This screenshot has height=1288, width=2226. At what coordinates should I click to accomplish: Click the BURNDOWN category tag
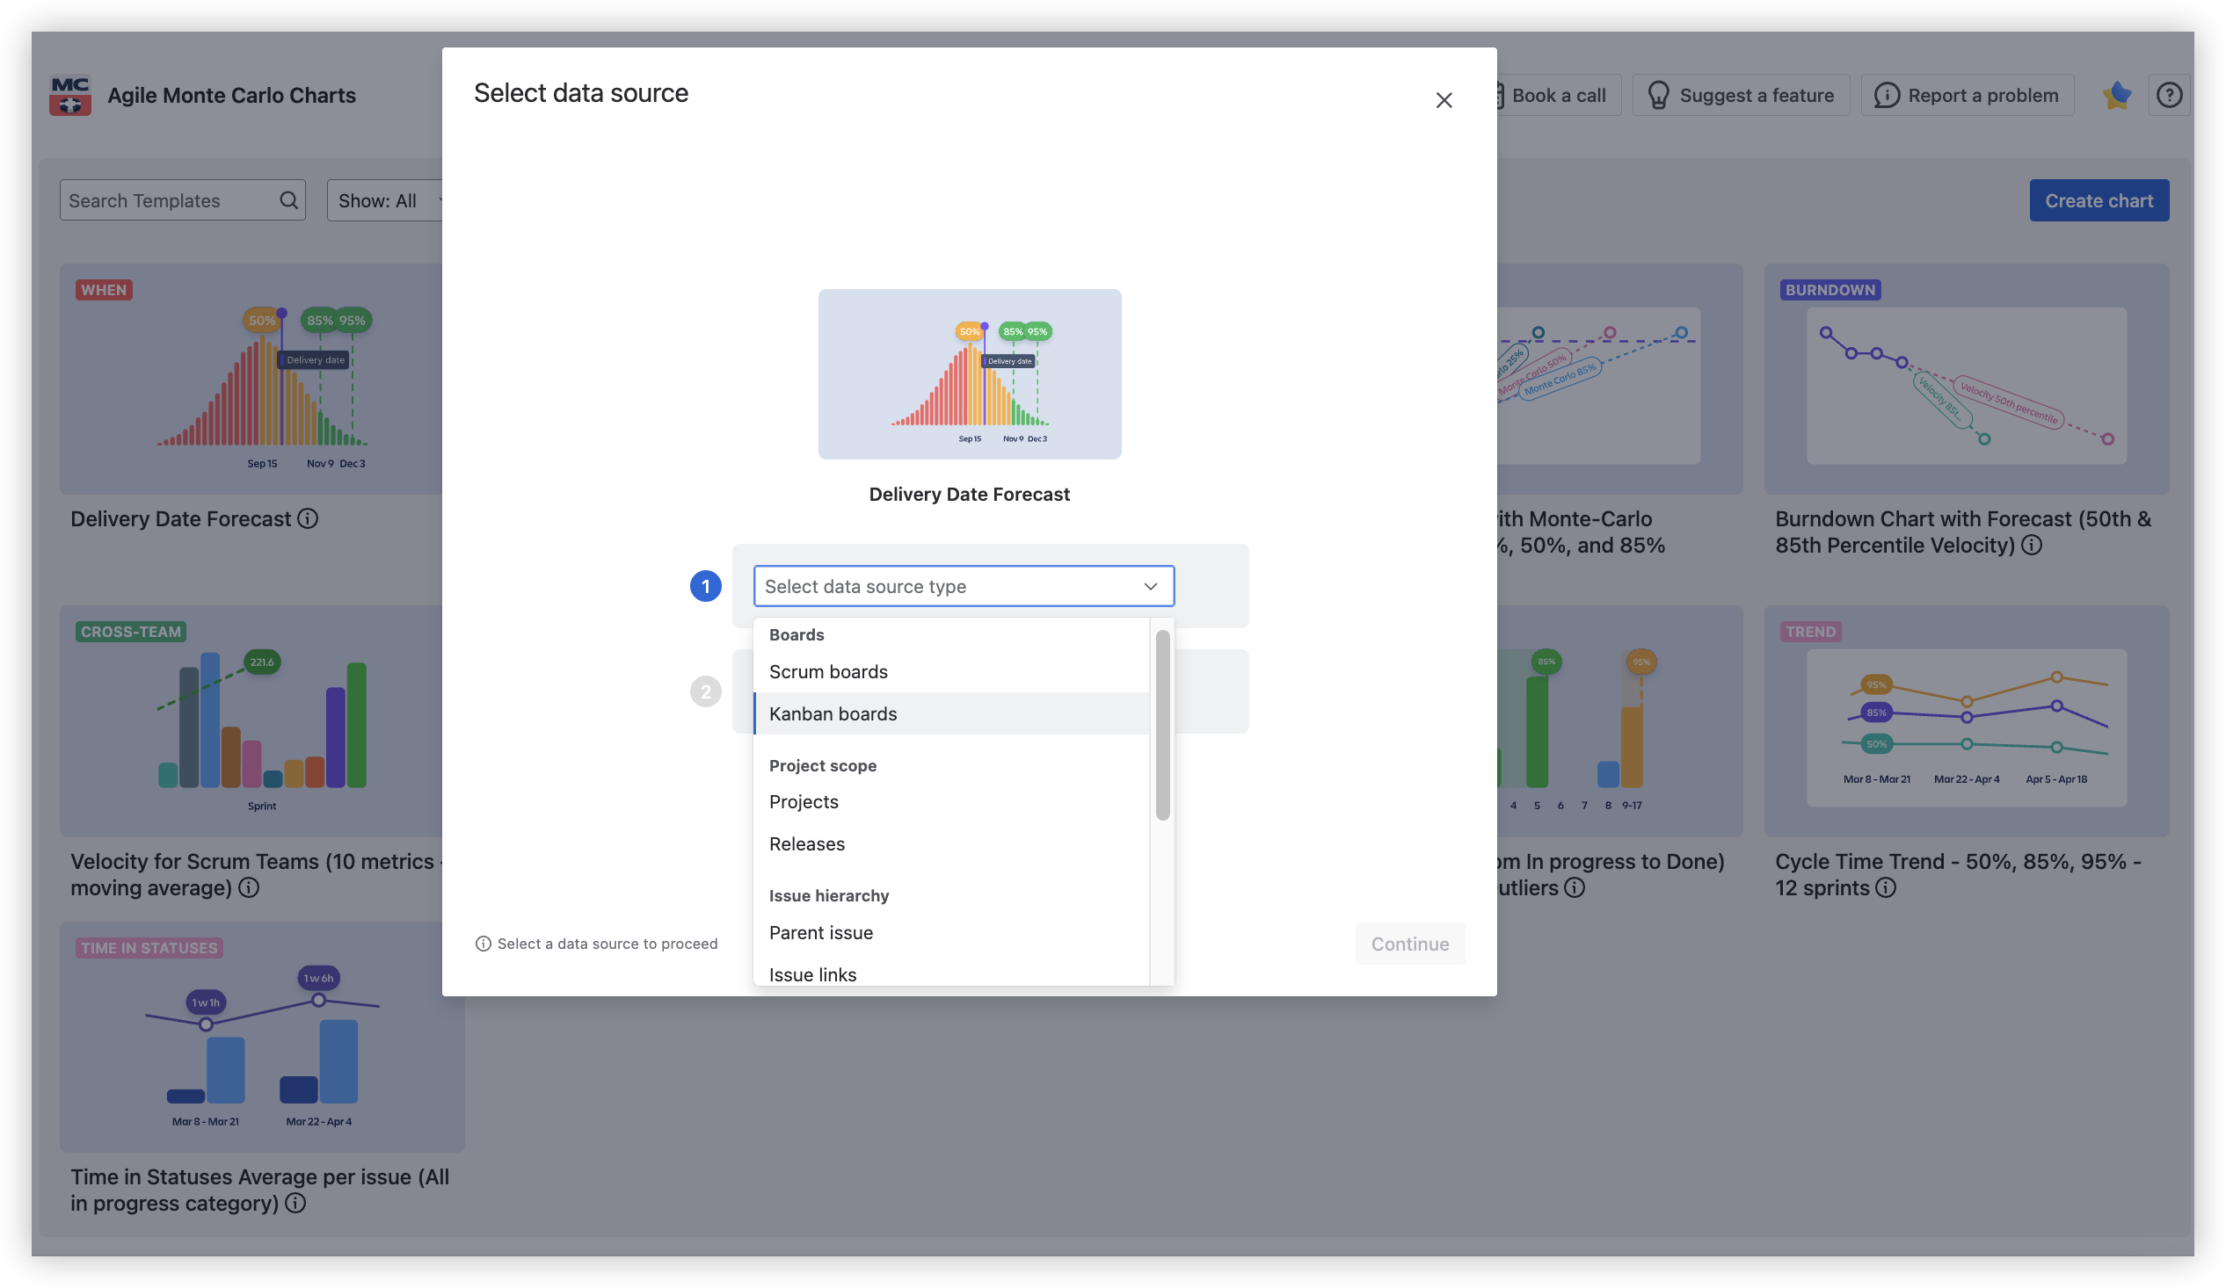tap(1830, 291)
